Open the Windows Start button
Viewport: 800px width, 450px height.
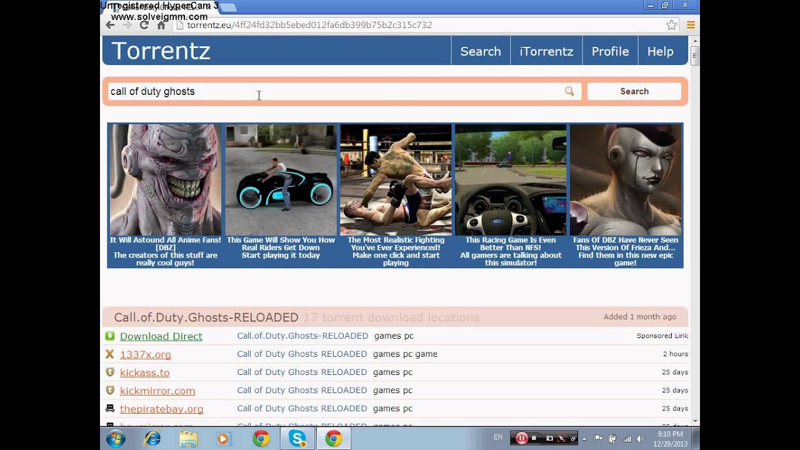(115, 439)
